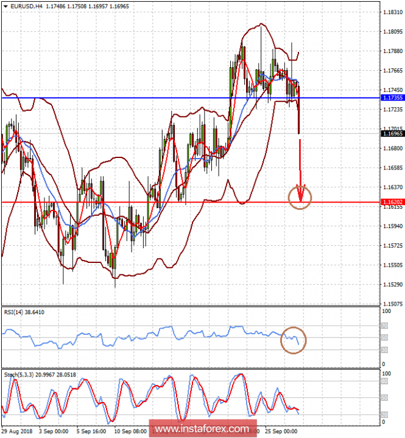Select the blue 1.17355 price tag
The image size is (405, 438).
tap(392, 98)
